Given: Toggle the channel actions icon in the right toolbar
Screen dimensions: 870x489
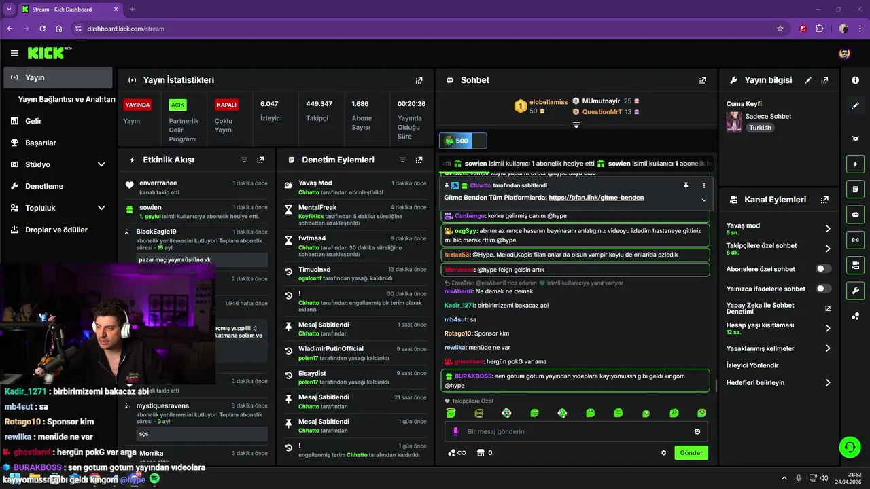Looking at the screenshot, I should click(855, 265).
